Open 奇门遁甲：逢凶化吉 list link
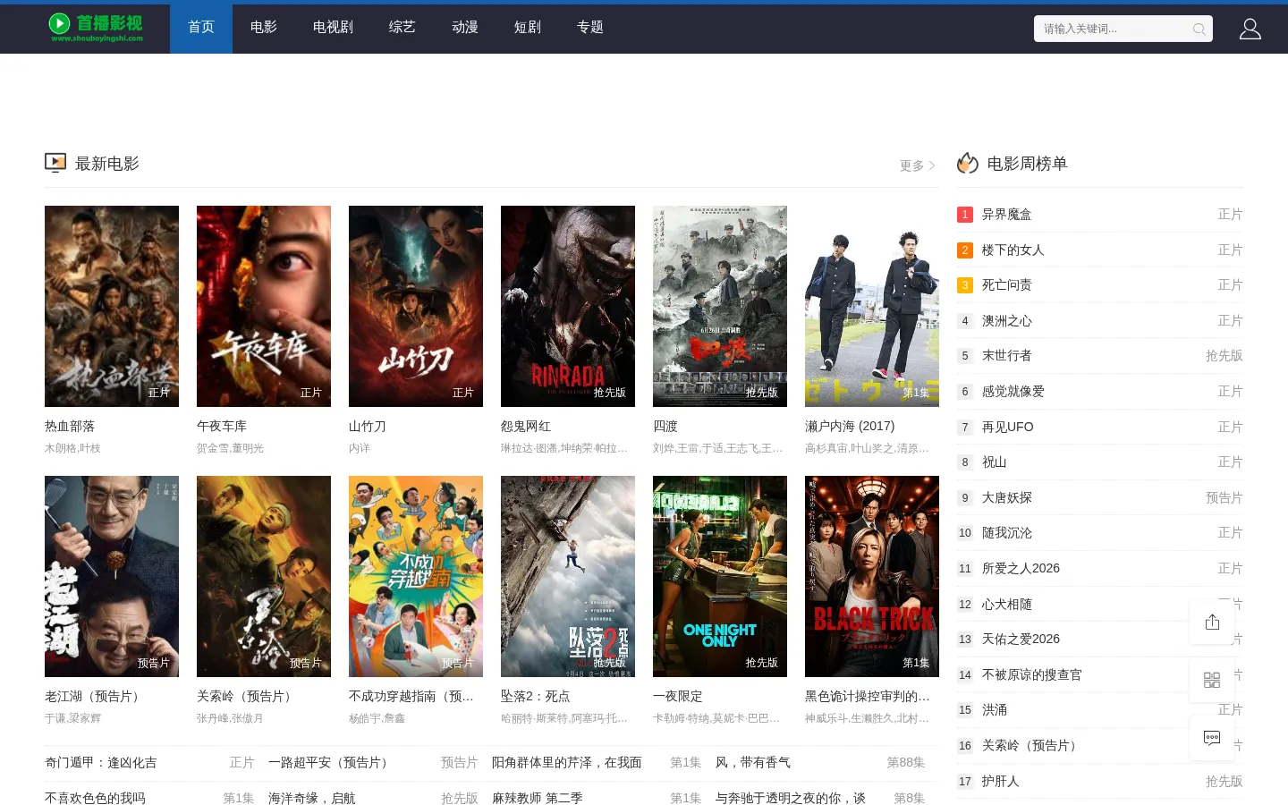This screenshot has height=805, width=1288. point(101,763)
